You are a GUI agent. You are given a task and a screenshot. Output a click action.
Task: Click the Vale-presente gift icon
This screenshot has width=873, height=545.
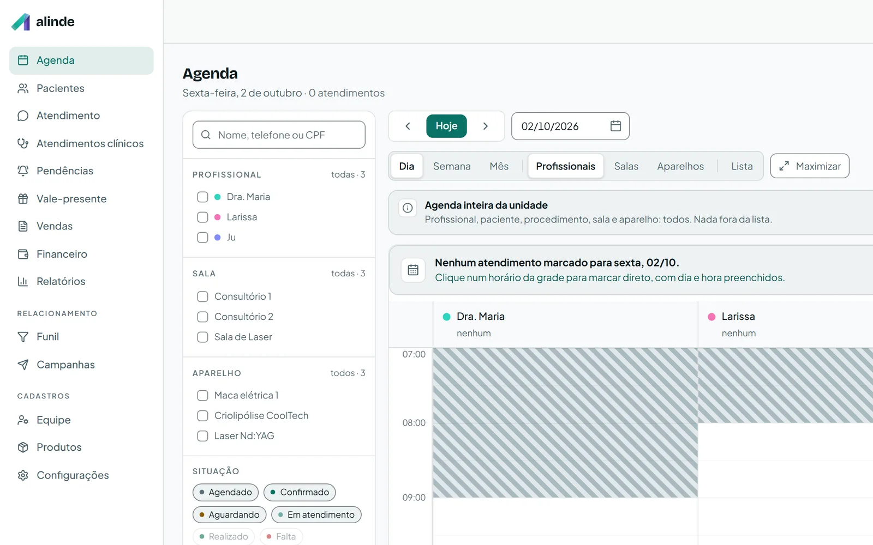(x=23, y=199)
